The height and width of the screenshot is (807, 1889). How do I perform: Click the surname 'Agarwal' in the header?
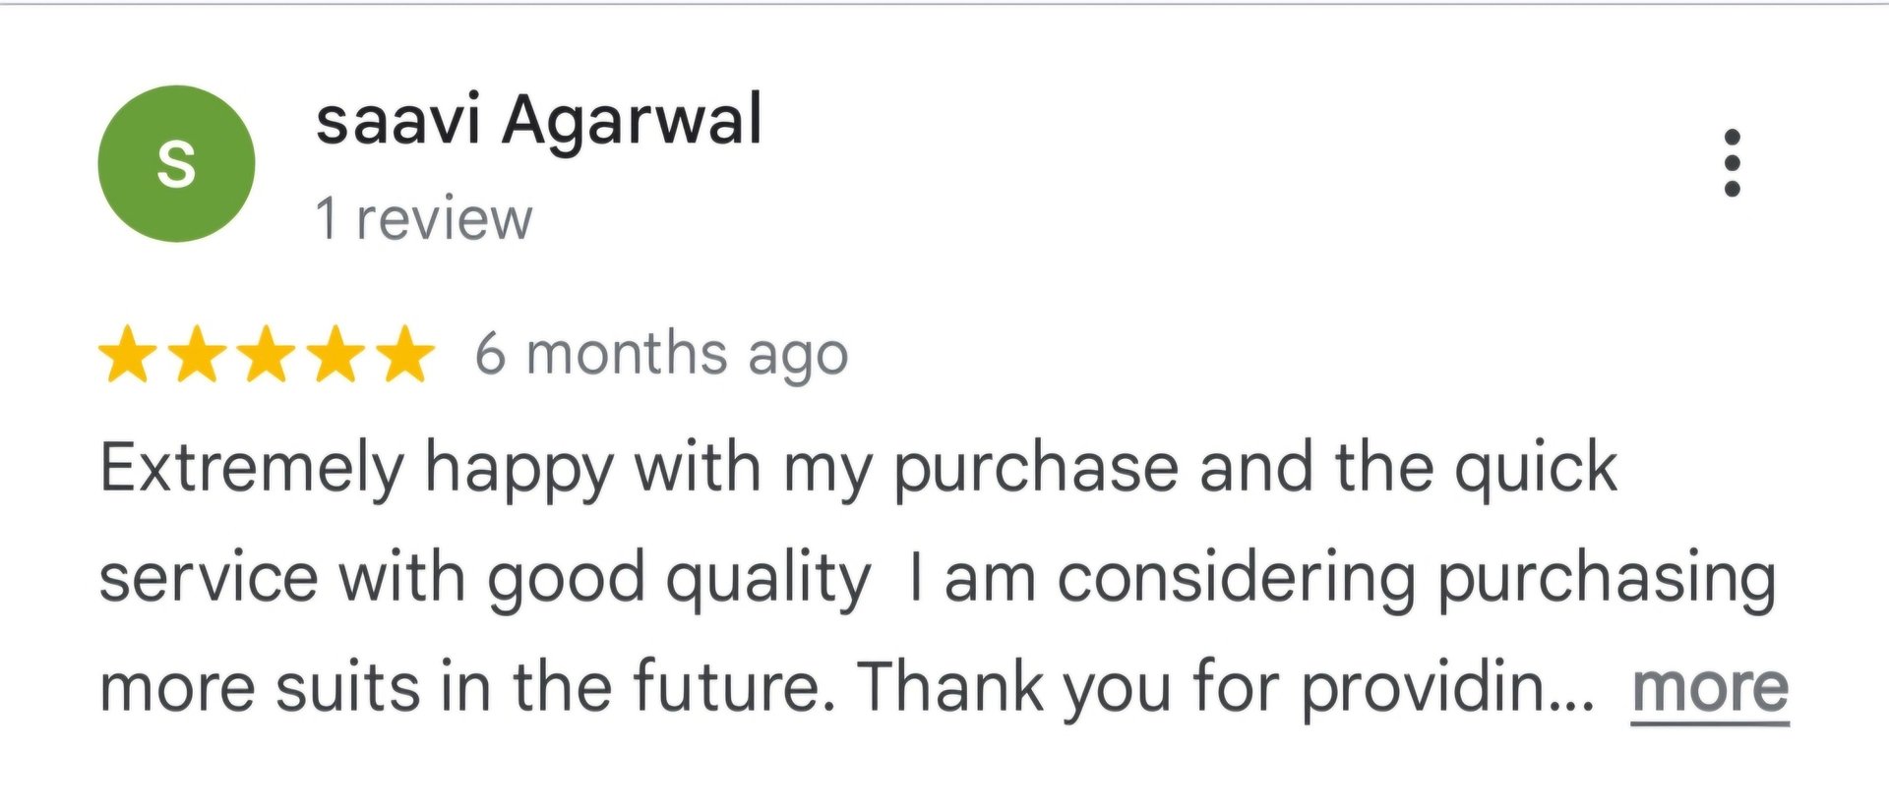pyautogui.click(x=633, y=121)
